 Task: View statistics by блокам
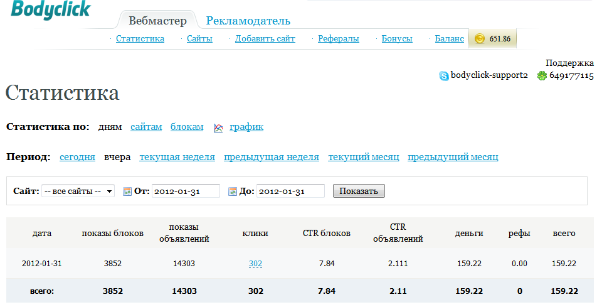[x=187, y=127]
